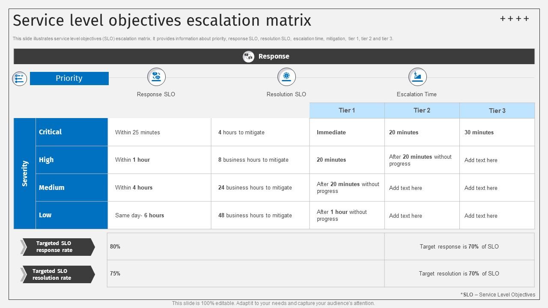Click the Target response is 70% of SLO text
This screenshot has height=308, width=548.
tap(459, 246)
